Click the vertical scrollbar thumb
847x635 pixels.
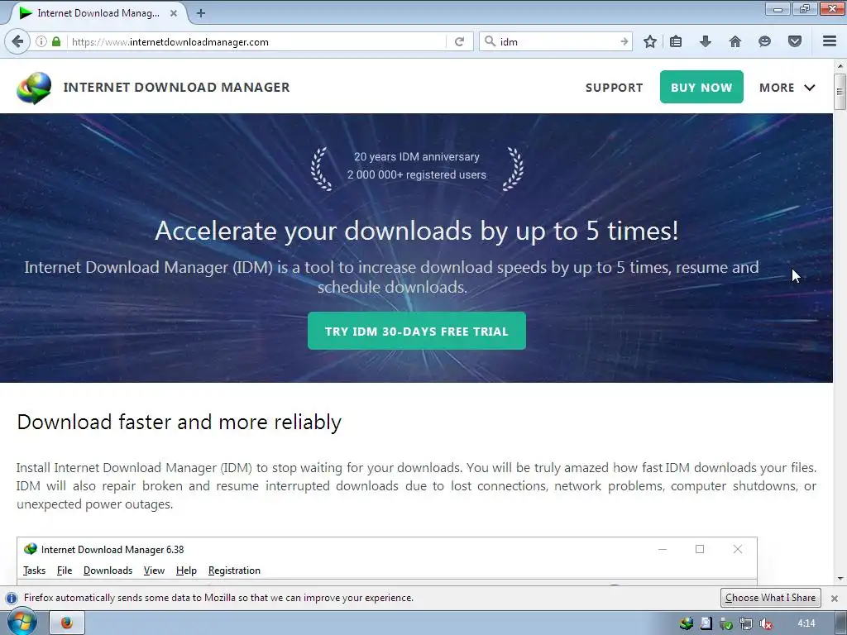click(x=840, y=91)
